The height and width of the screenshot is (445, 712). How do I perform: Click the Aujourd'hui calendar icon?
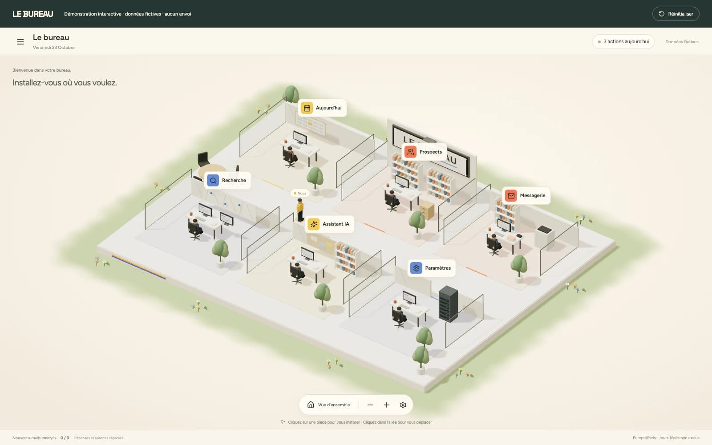pyautogui.click(x=307, y=108)
